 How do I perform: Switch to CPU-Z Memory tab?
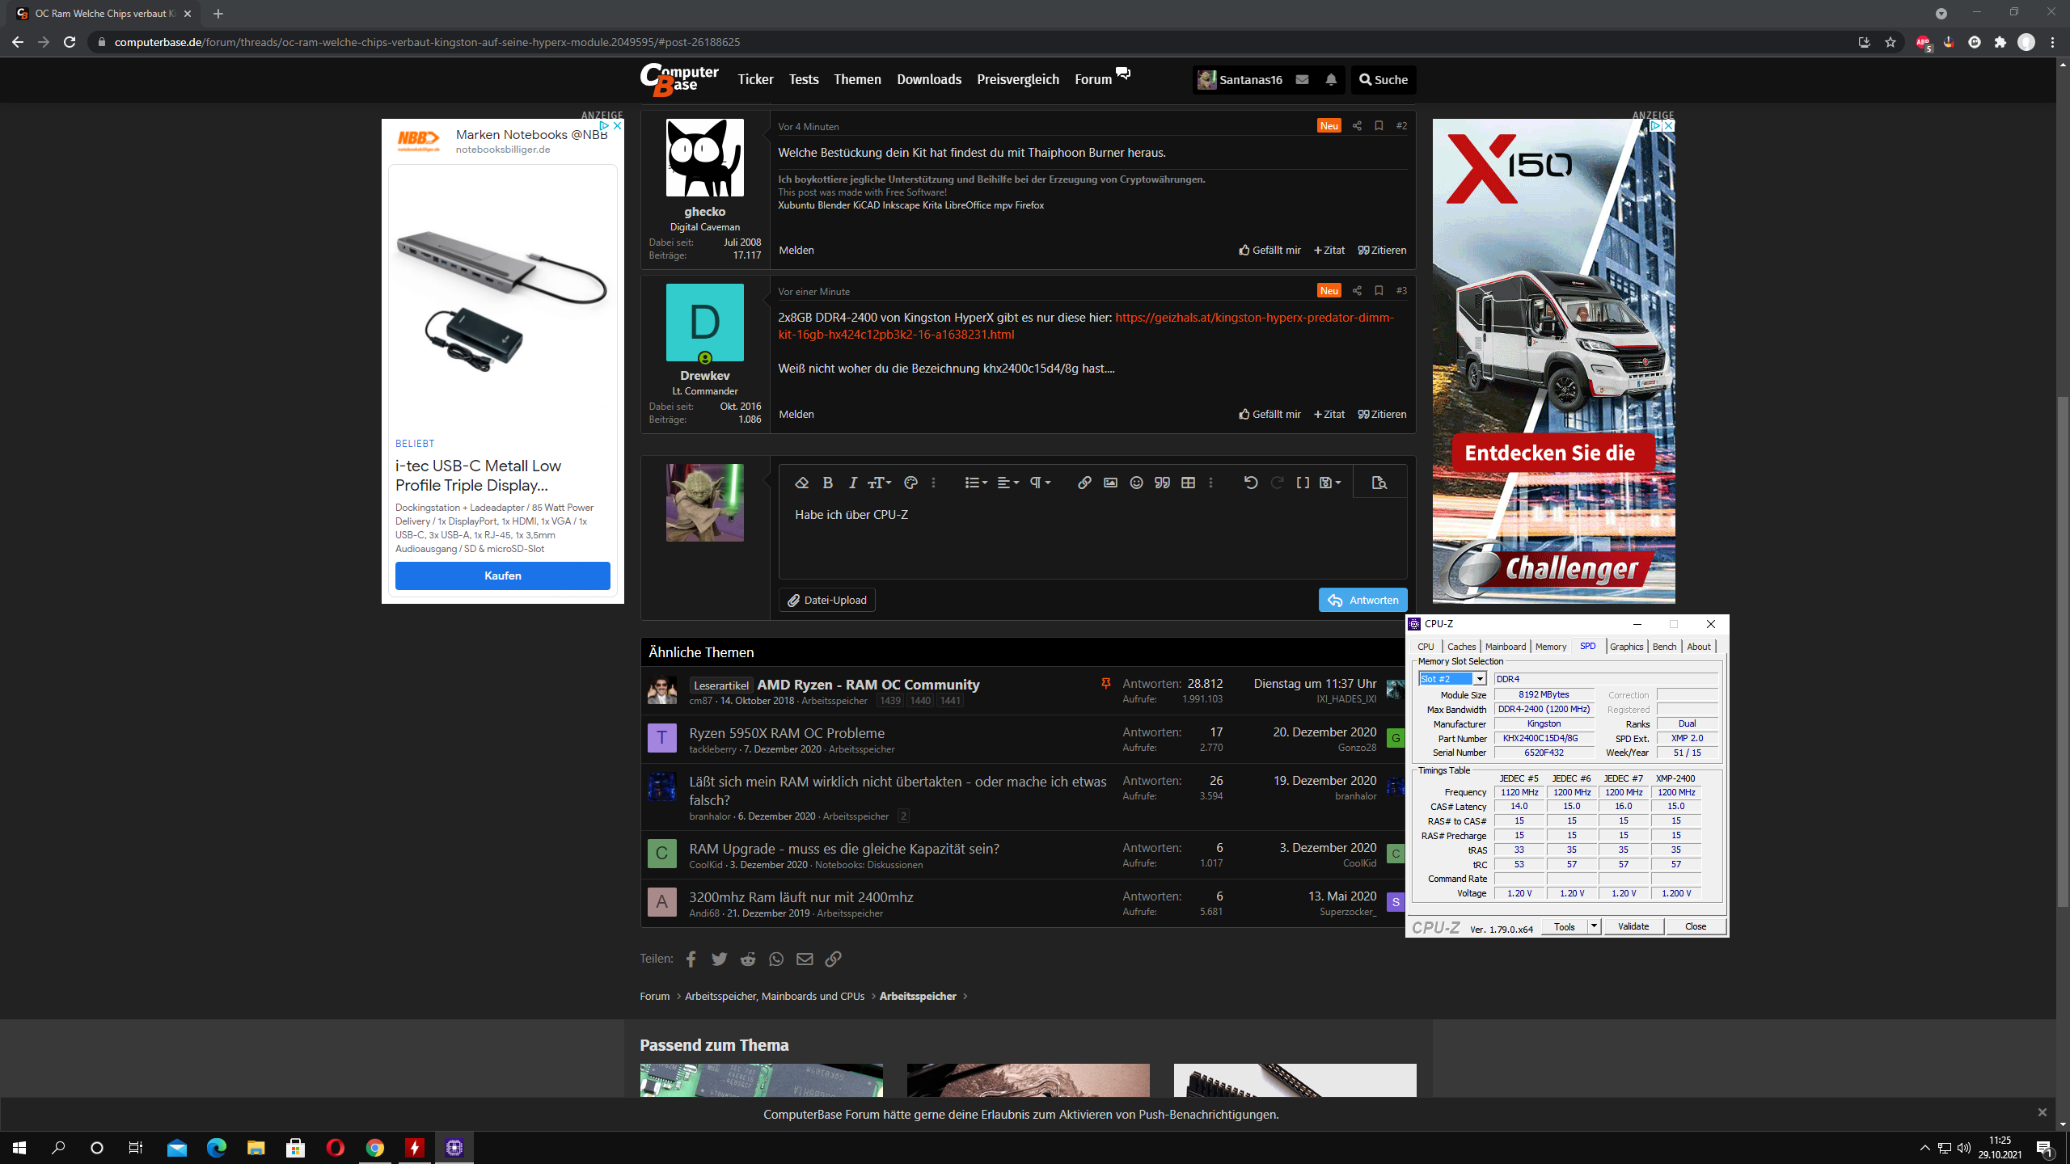click(1550, 647)
